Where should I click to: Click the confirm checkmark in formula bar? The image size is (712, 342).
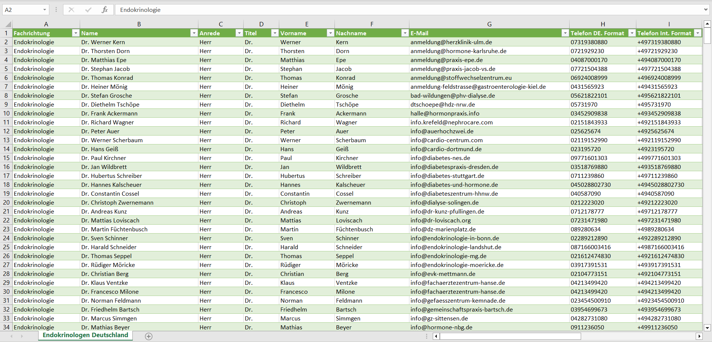point(88,10)
